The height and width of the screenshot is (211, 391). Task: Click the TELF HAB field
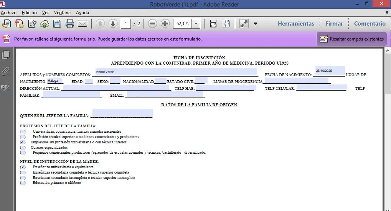pyautogui.click(x=226, y=88)
